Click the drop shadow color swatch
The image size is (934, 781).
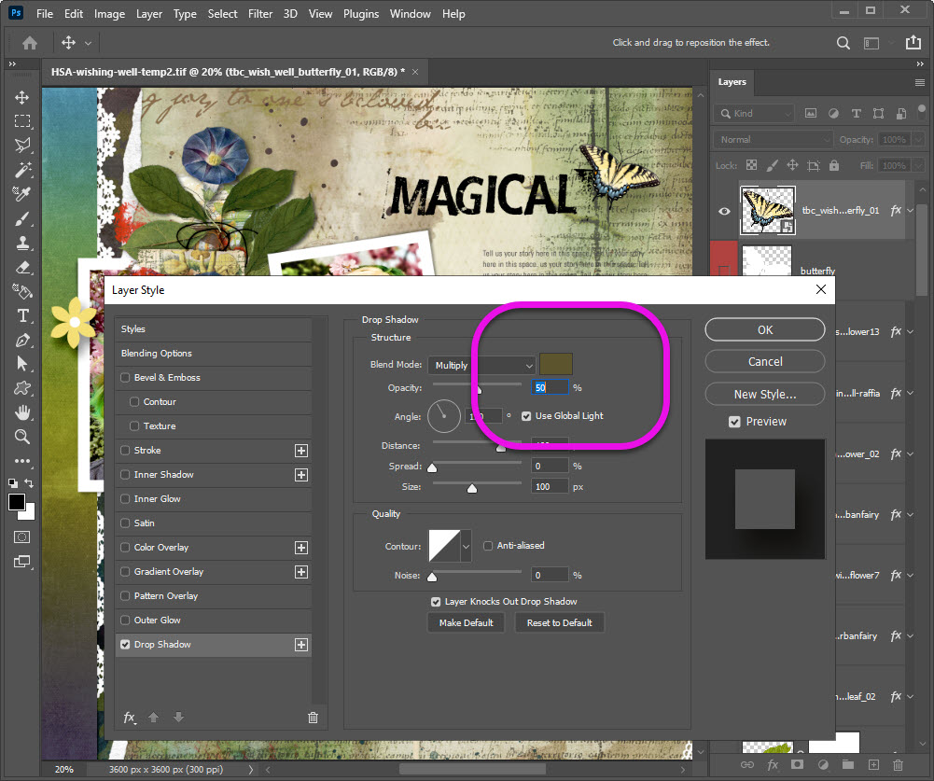coord(556,364)
